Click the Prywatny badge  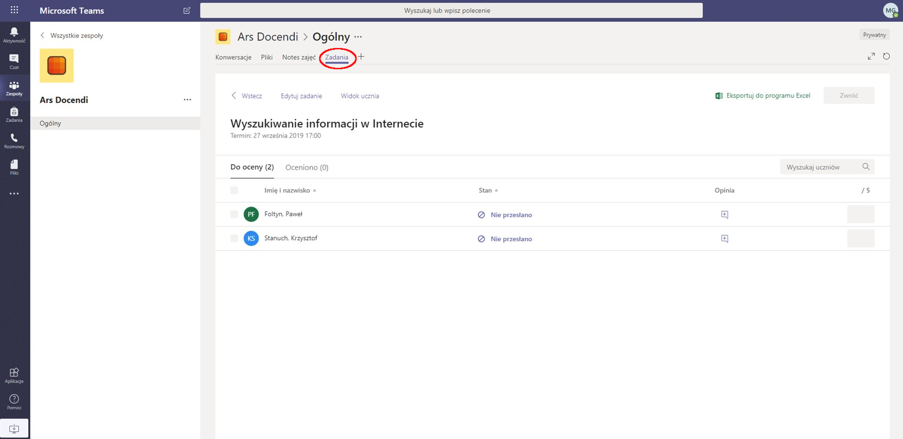(x=874, y=35)
